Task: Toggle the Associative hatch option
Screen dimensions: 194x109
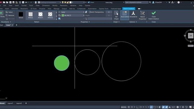Action: [125, 15]
